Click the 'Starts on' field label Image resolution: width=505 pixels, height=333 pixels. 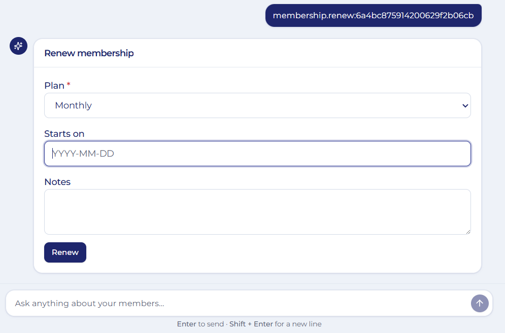64,133
